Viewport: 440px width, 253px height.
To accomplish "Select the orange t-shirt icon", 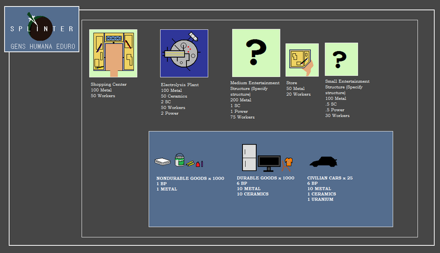I will pos(287,162).
